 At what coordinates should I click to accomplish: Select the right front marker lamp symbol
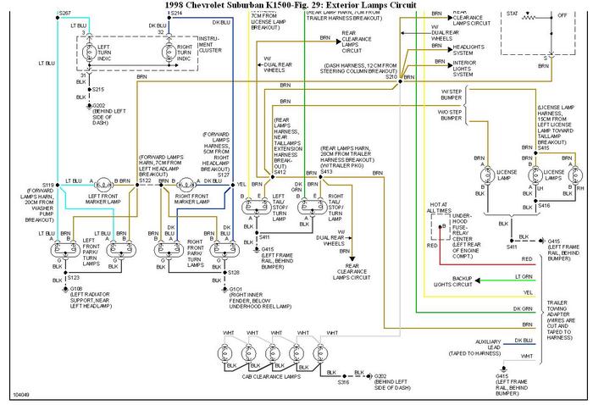tap(186, 185)
